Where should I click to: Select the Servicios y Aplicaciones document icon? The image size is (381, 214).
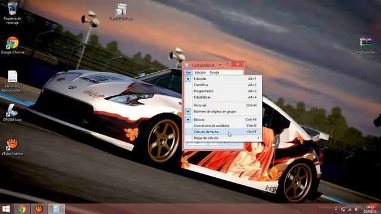click(13, 81)
